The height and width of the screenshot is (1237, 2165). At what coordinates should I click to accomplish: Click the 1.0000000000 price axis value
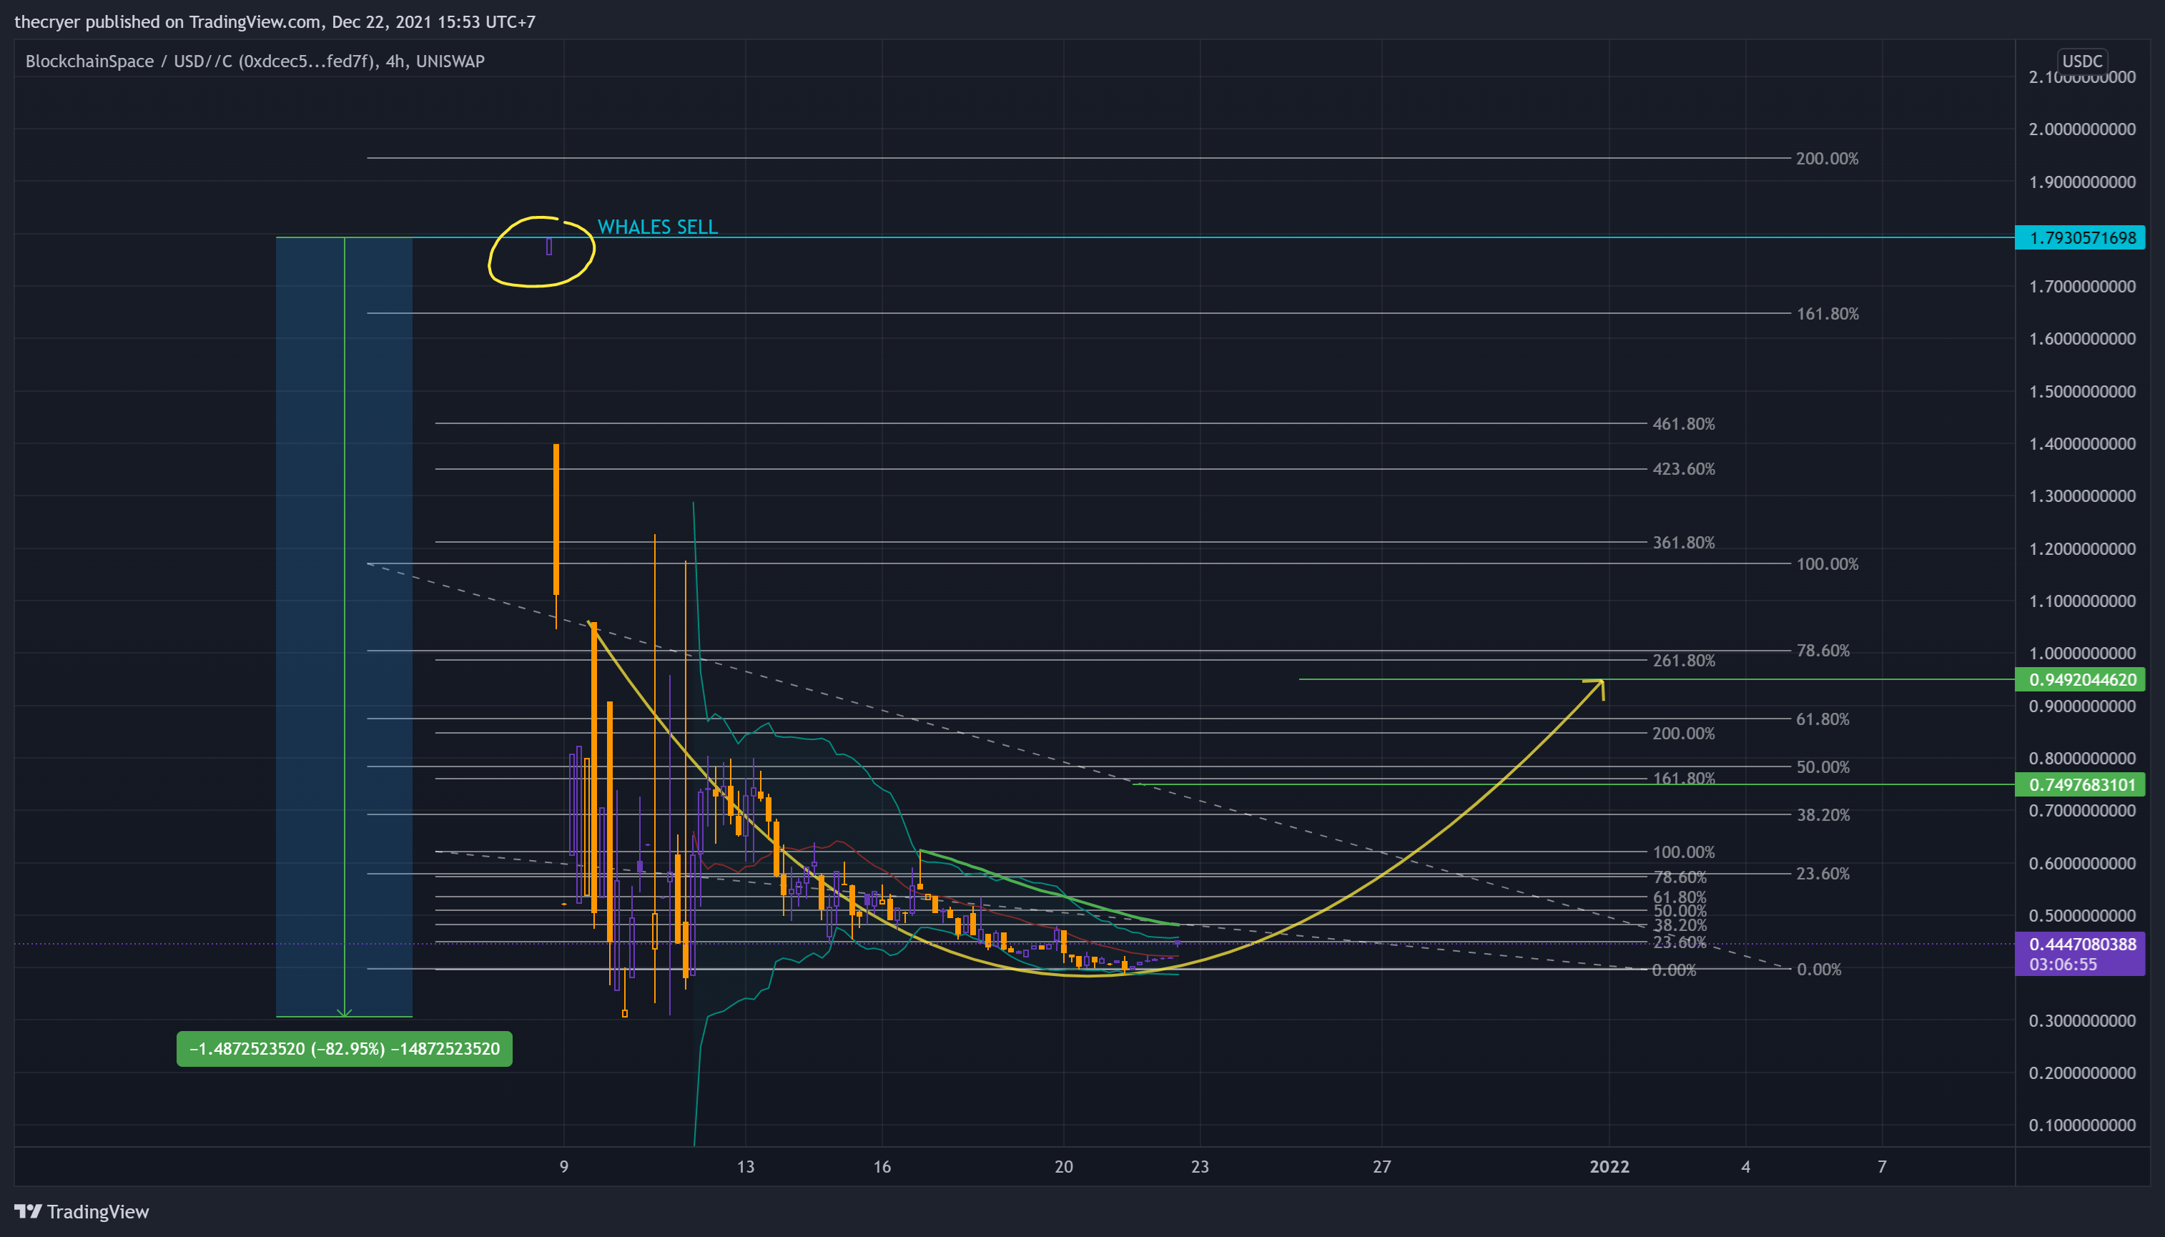2082,654
